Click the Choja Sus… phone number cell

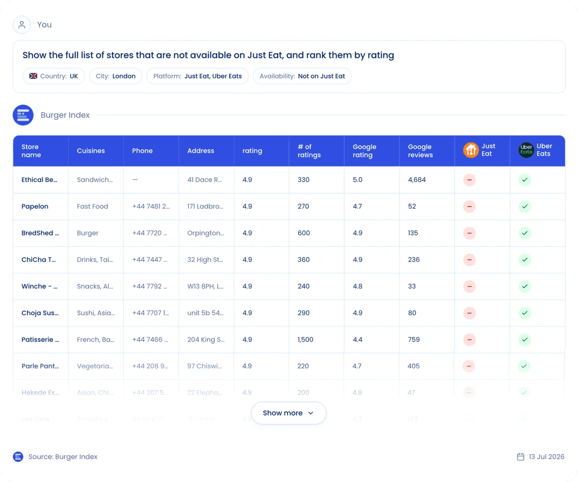tap(151, 313)
